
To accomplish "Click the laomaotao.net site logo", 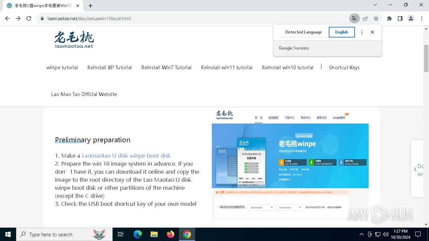I will [x=74, y=40].
